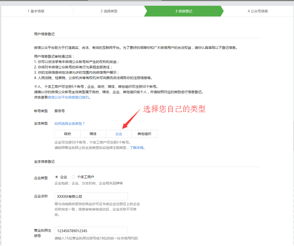Click the red 选择您自己的类型 annotation text
Viewport: 294px width, 246px height.
174,109
